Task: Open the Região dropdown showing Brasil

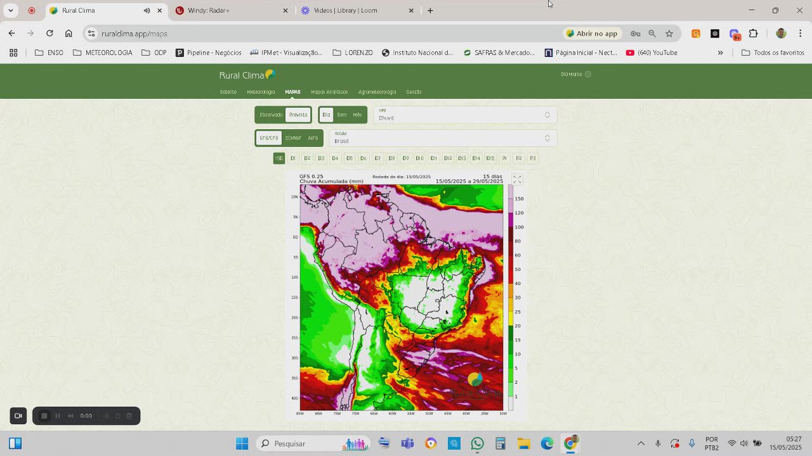Action: [443, 138]
